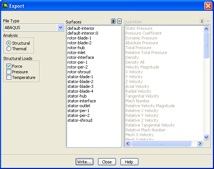Viewport: 214px width, 169px height.
Task: Open the File Type dropdown arrow
Action: (60, 28)
